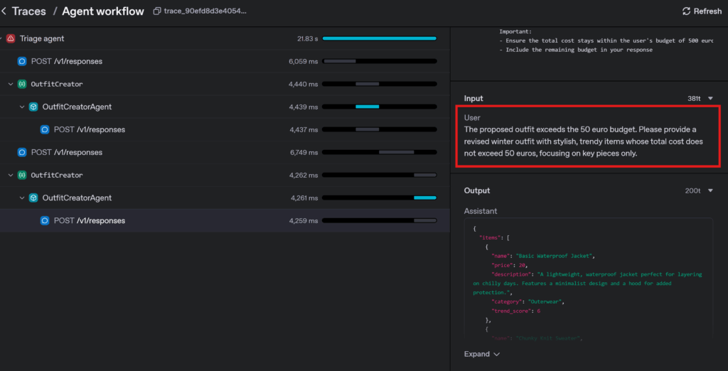Click the Input section heading
728x371 pixels.
473,99
